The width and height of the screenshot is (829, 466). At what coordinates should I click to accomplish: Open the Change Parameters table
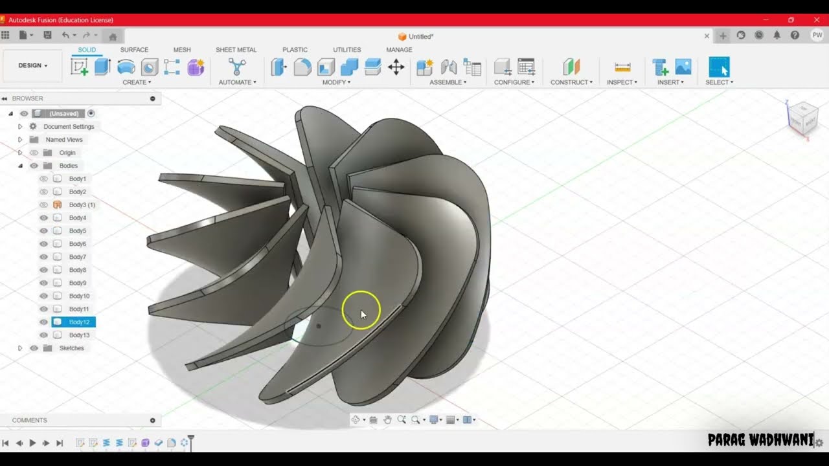526,67
